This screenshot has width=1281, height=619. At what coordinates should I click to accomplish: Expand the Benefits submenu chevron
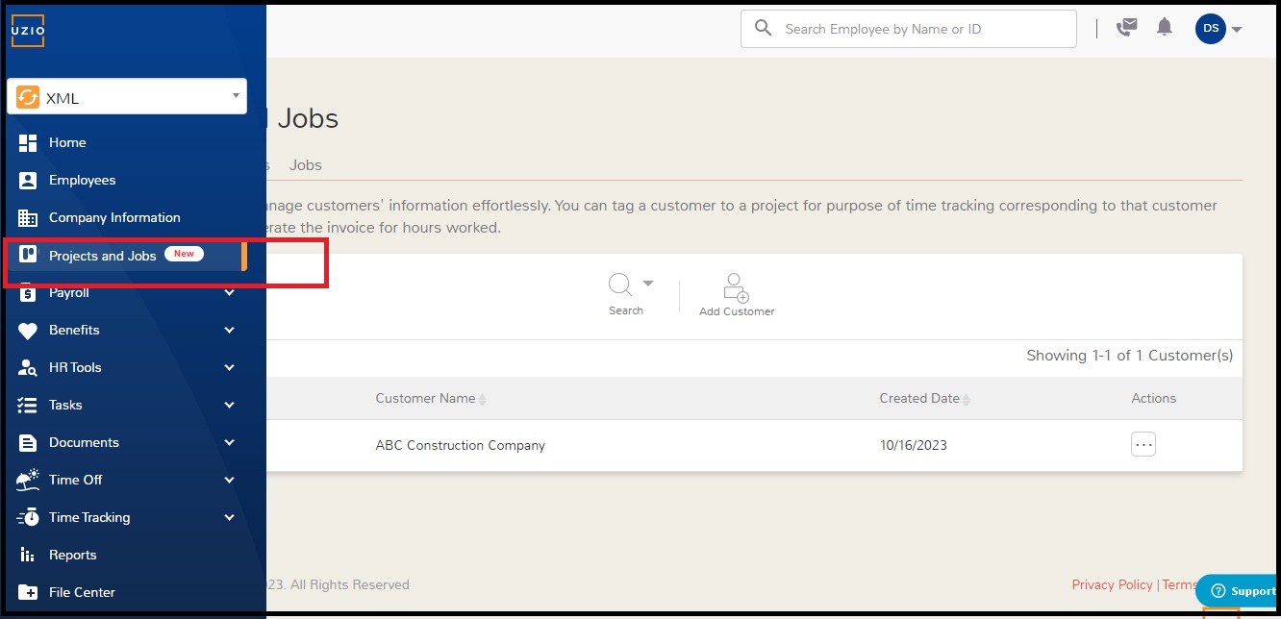[229, 330]
